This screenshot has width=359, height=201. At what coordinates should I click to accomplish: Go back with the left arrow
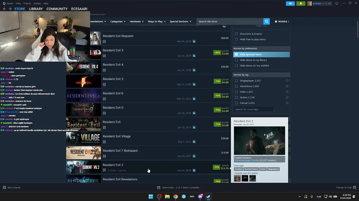(4, 9)
